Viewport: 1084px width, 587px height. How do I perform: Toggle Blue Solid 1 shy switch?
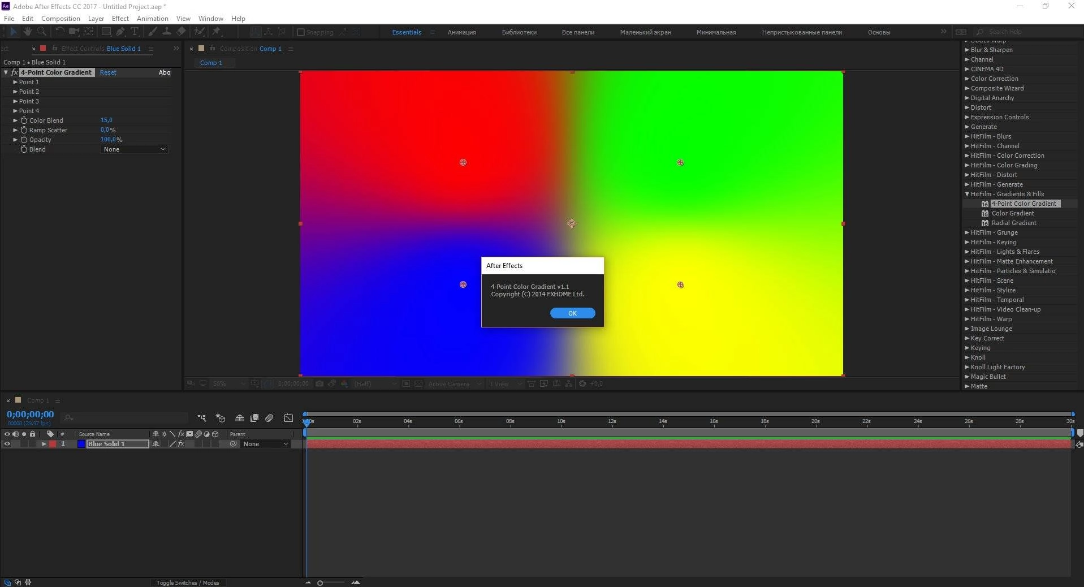point(156,444)
